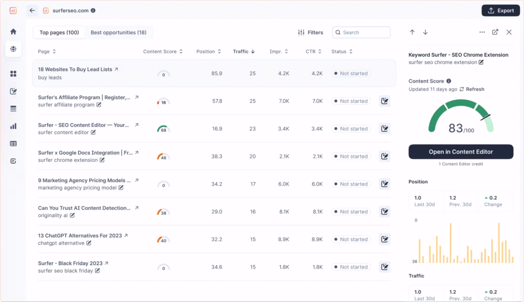Click the globe icon in the left sidebar
Image resolution: width=524 pixels, height=302 pixels.
pos(13,48)
